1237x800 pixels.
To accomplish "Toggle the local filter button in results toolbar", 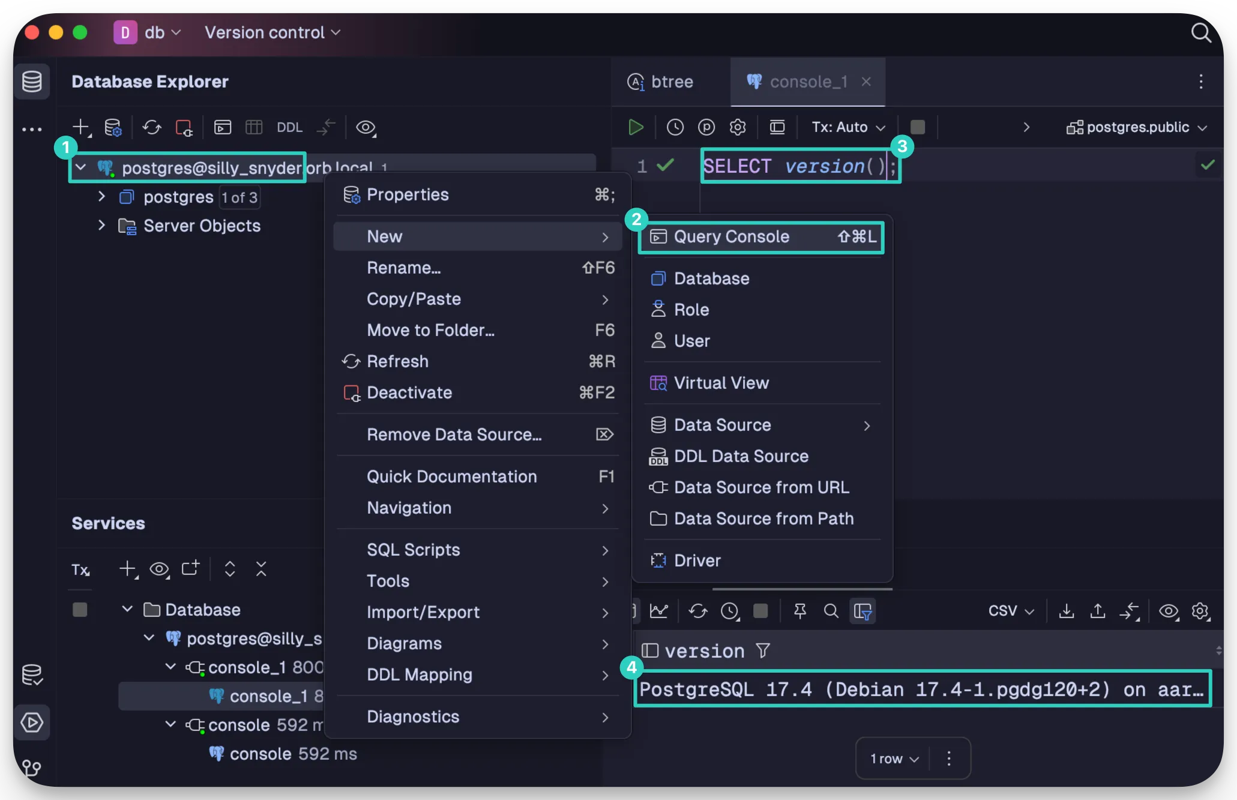I will tap(862, 611).
